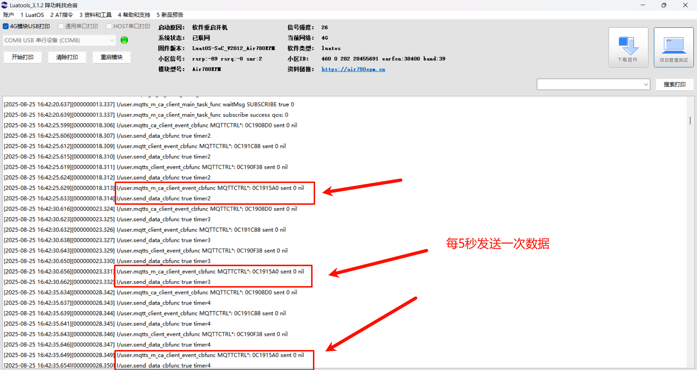Open the 2 AT指令 menu
The width and height of the screenshot is (697, 370).
tap(61, 15)
